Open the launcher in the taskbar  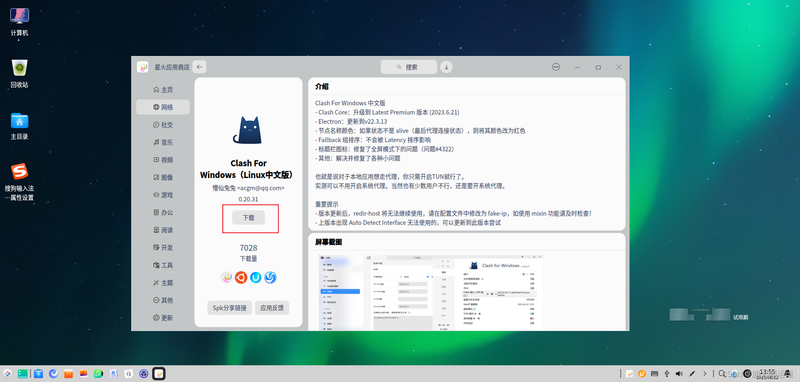[8, 374]
